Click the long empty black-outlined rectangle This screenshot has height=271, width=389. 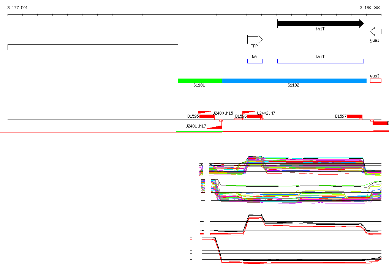[93, 47]
